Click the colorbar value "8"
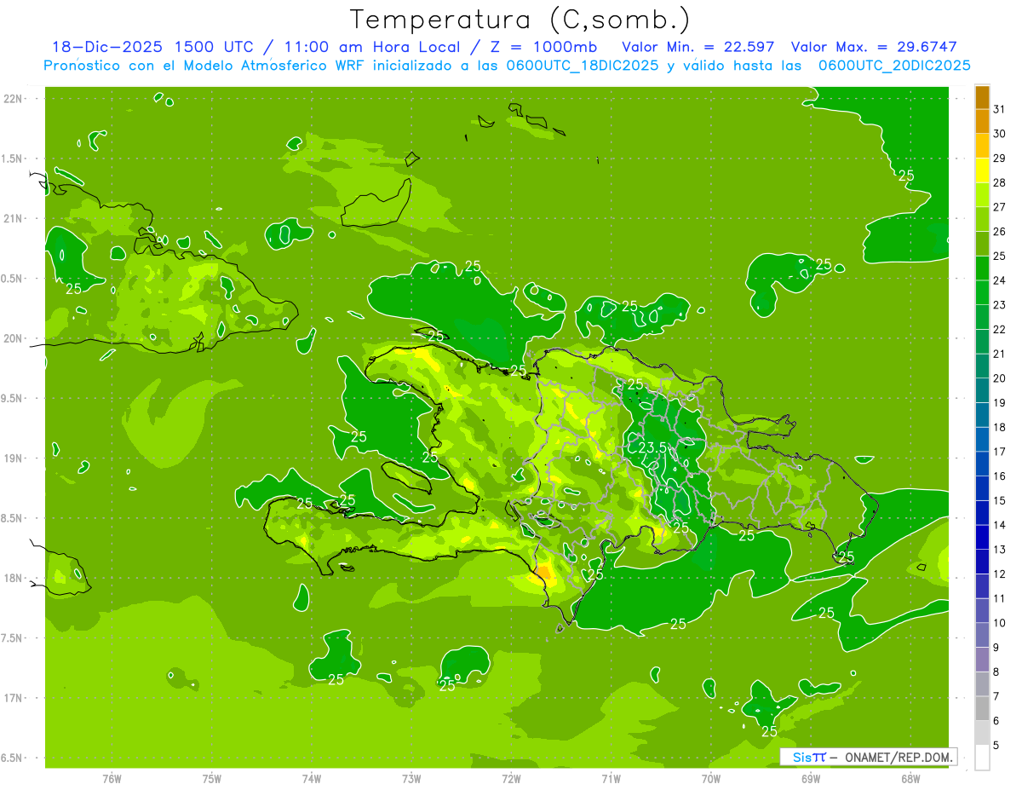 996,672
